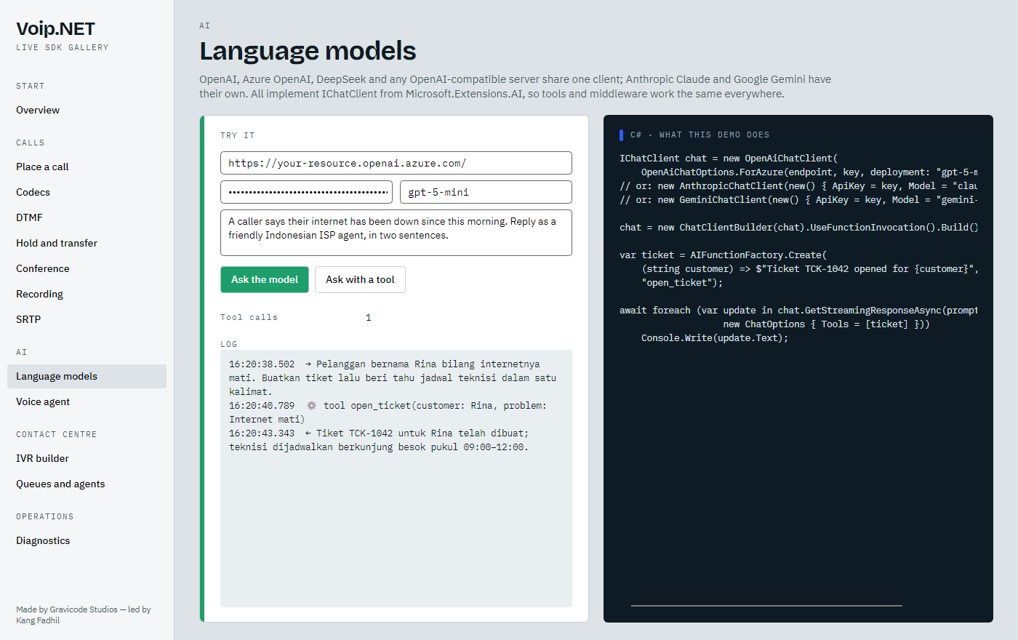
Task: Click the UseFunctionInvocation code line
Action: pos(798,228)
